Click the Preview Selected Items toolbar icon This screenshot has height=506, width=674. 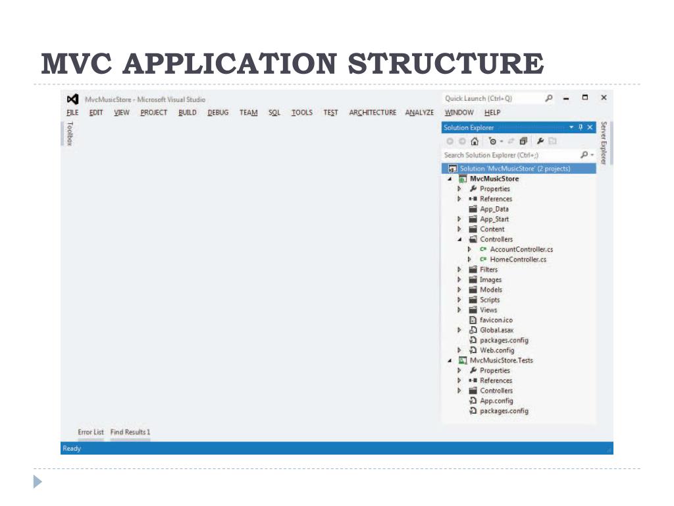[x=552, y=141]
